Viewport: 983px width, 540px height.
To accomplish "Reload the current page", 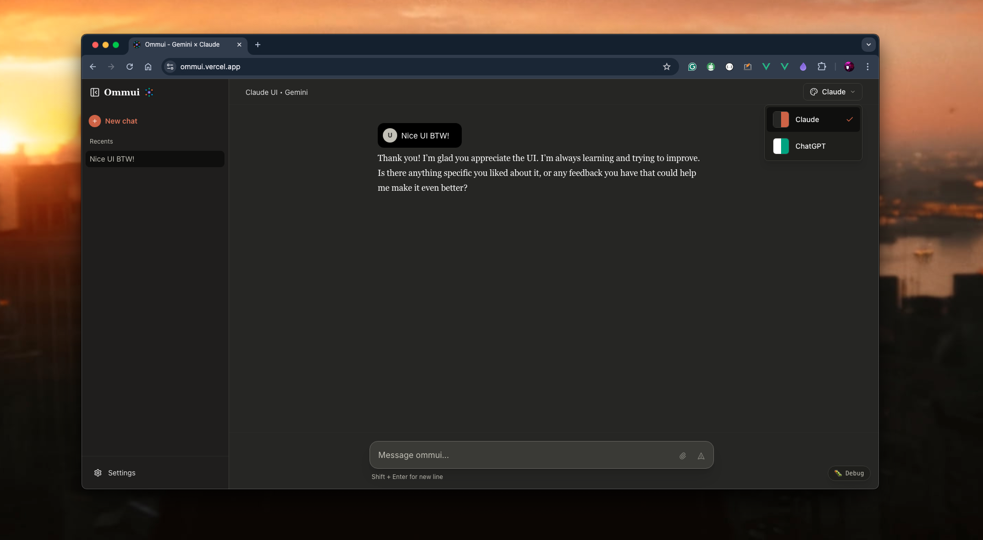I will (x=130, y=67).
